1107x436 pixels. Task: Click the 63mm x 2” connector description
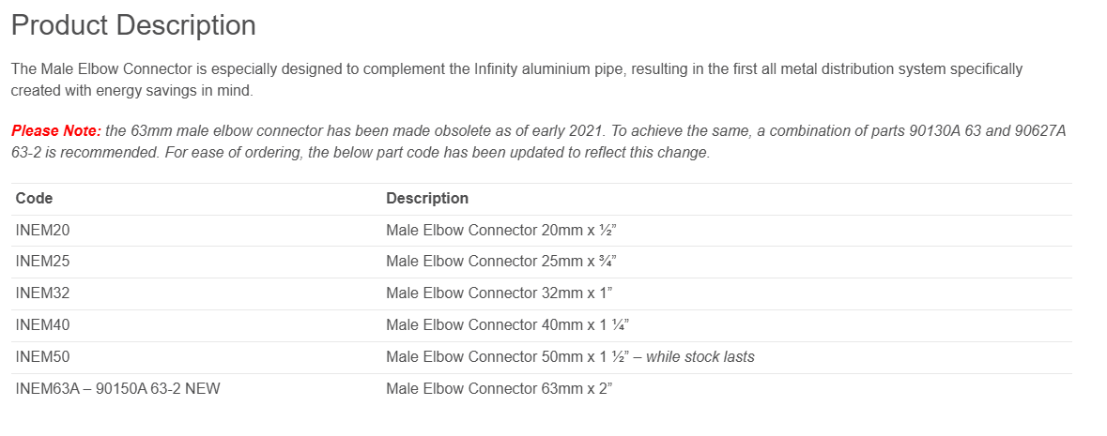(499, 388)
